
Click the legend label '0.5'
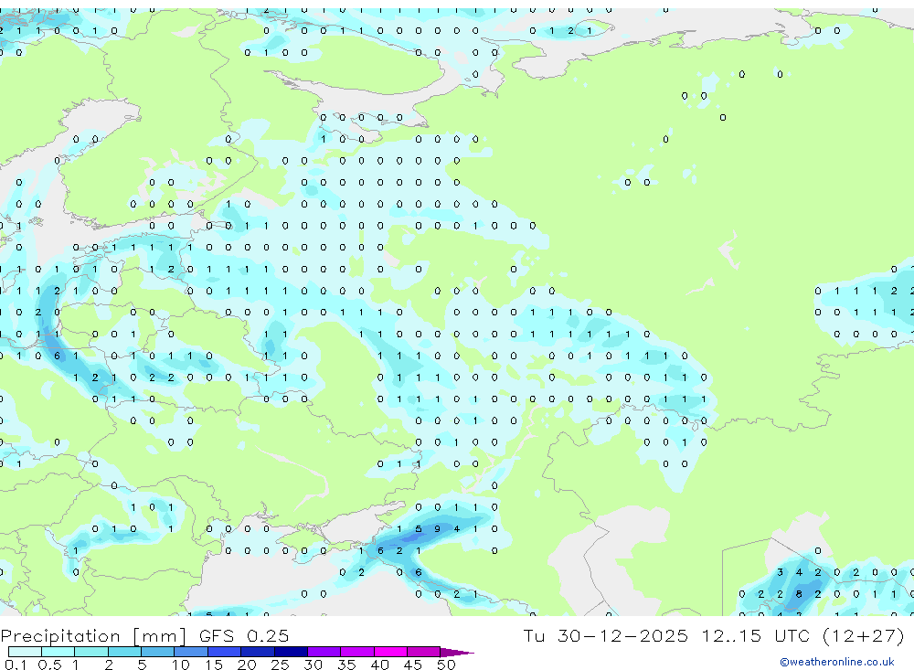(x=49, y=665)
